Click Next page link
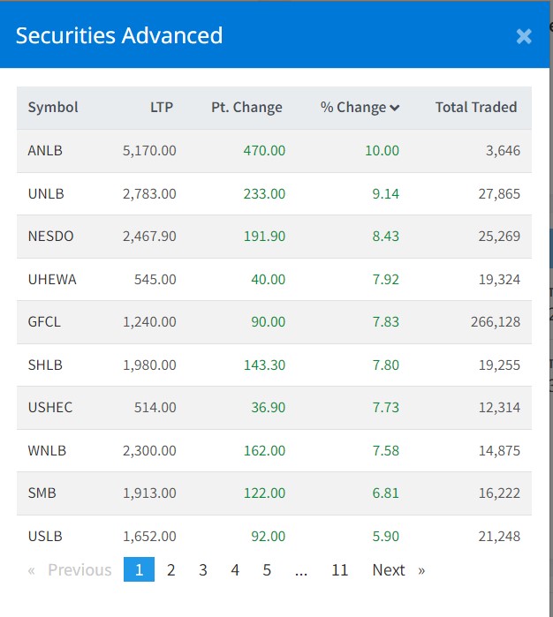This screenshot has width=553, height=617. tap(389, 570)
